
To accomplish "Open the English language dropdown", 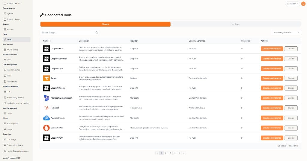I will point(293,4).
